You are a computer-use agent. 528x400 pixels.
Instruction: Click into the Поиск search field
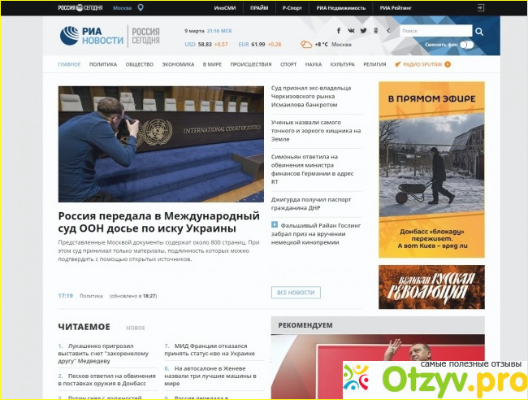pyautogui.click(x=434, y=31)
